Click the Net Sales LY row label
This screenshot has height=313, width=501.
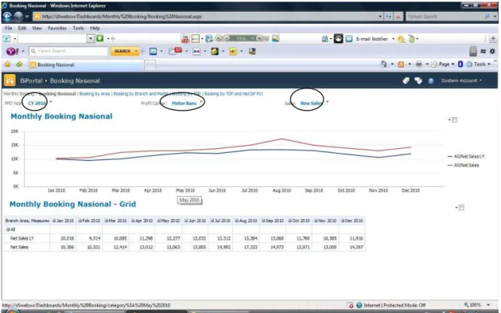pyautogui.click(x=21, y=238)
